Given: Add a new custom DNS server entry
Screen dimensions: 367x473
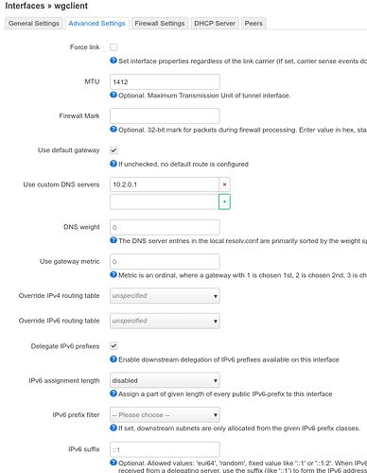Looking at the screenshot, I should click(x=224, y=201).
